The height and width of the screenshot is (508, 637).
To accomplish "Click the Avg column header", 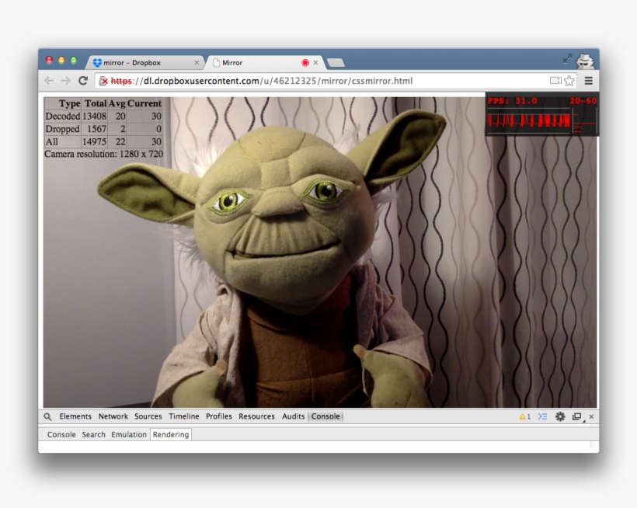I will pos(117,103).
